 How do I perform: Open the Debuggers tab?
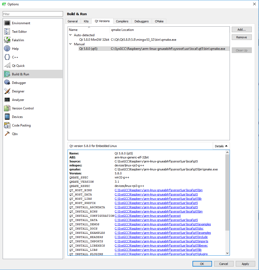point(142,21)
